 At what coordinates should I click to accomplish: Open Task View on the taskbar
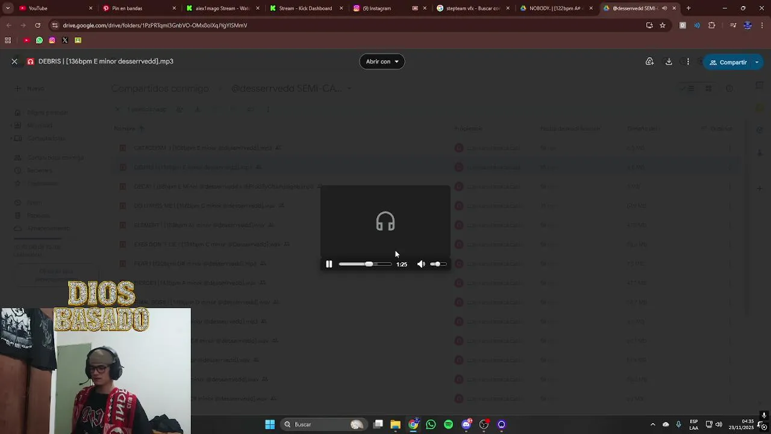click(378, 424)
